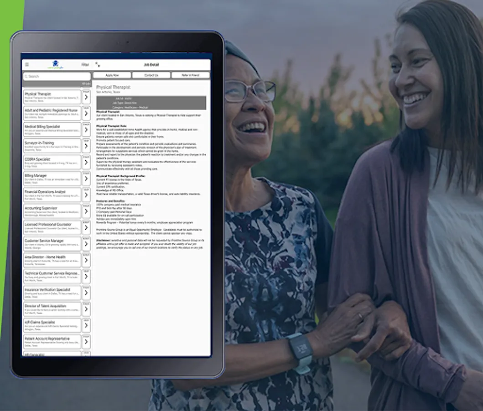
Task: Click the Refer A Friend button
Action: (x=190, y=75)
